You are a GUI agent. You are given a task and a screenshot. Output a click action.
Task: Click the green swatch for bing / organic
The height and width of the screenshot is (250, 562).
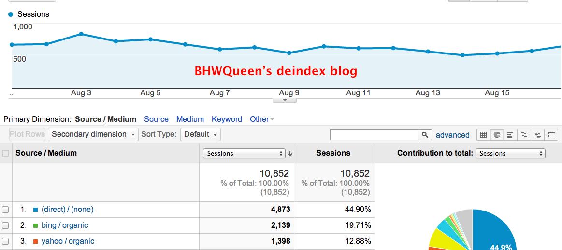point(35,226)
